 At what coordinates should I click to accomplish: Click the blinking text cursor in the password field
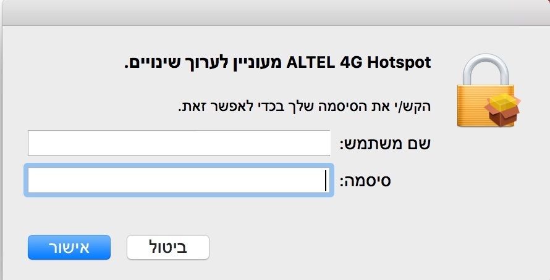tap(325, 181)
